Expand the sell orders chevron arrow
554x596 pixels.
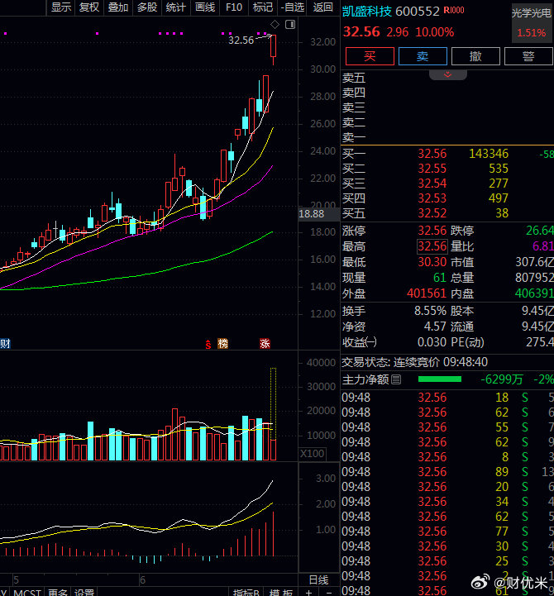coord(448,74)
